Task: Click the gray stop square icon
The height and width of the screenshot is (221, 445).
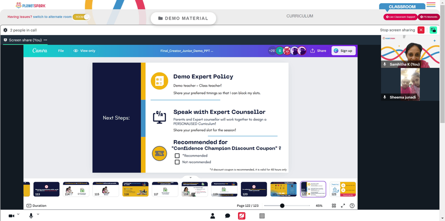Action: point(262,216)
